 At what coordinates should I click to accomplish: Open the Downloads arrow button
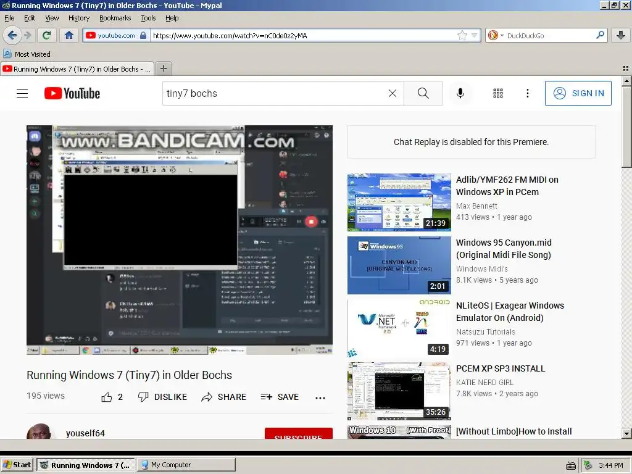(x=621, y=35)
